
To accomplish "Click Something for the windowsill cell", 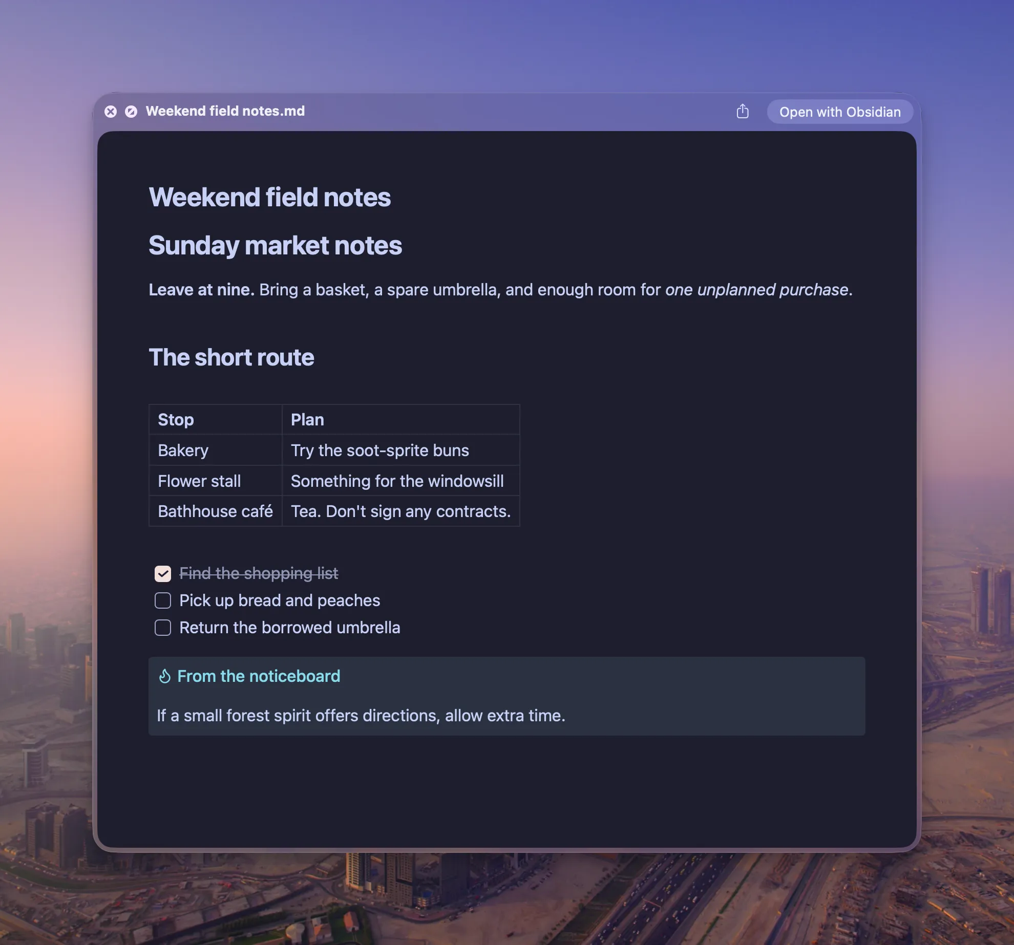I will click(401, 481).
